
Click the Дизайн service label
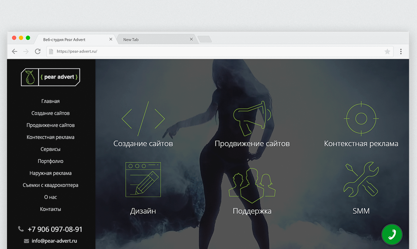pos(143,211)
